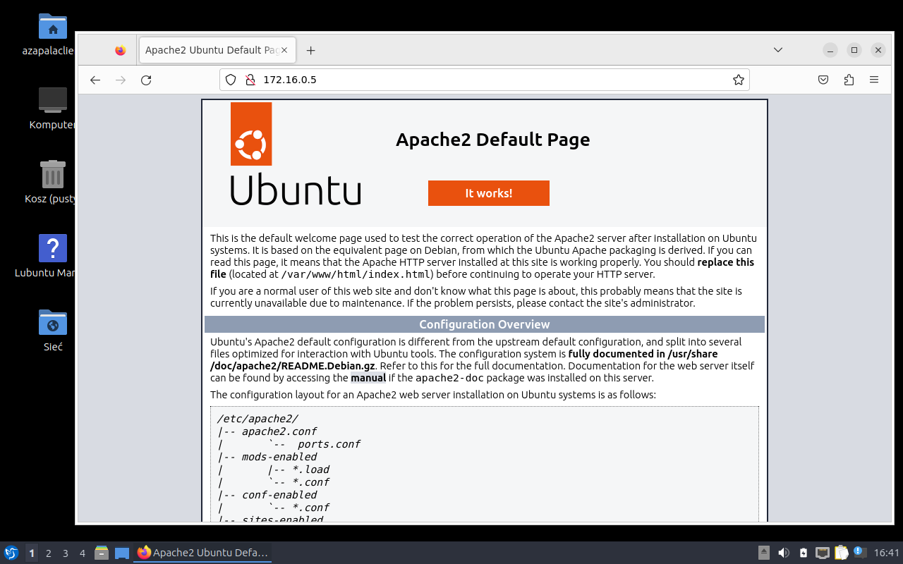This screenshot has height=564, width=903.
Task: Click the update notifier tray icon
Action: (x=859, y=552)
